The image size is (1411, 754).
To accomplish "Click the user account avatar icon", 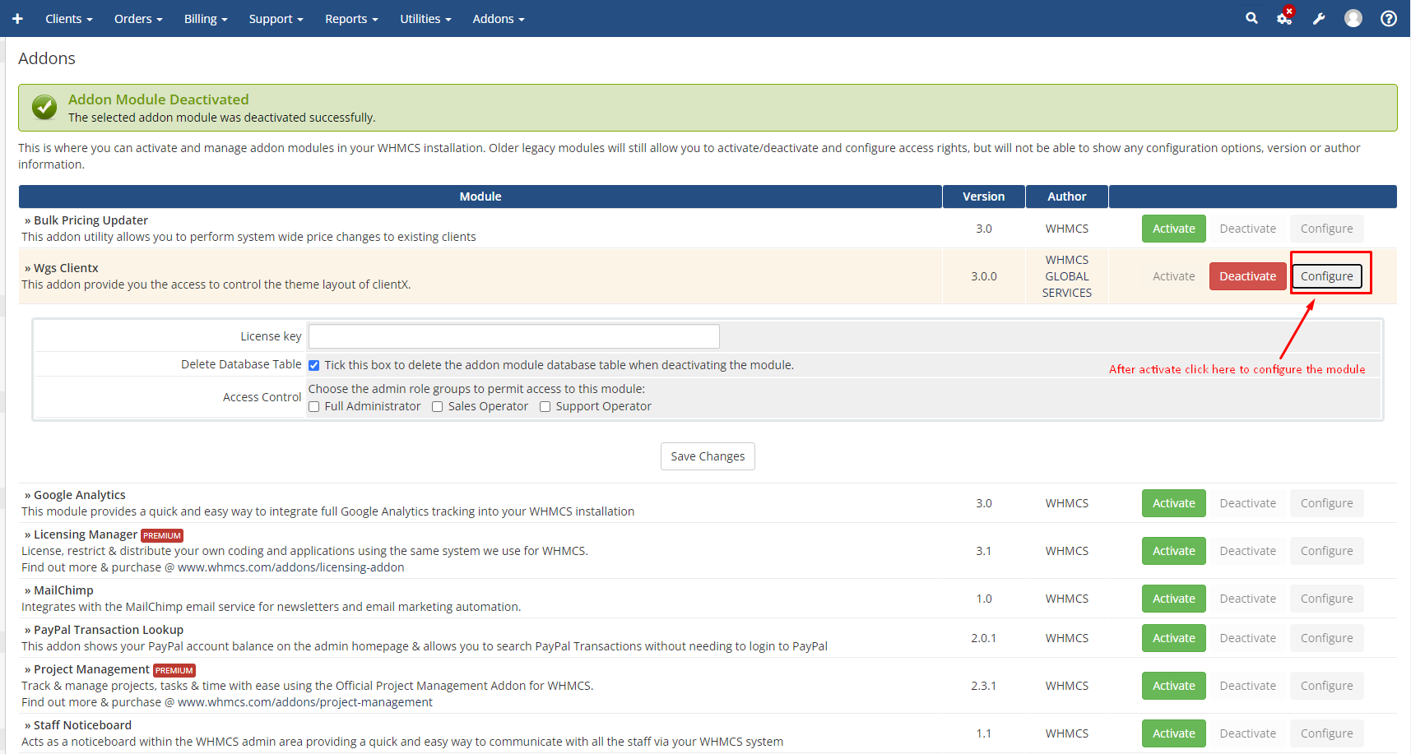I will pos(1353,18).
